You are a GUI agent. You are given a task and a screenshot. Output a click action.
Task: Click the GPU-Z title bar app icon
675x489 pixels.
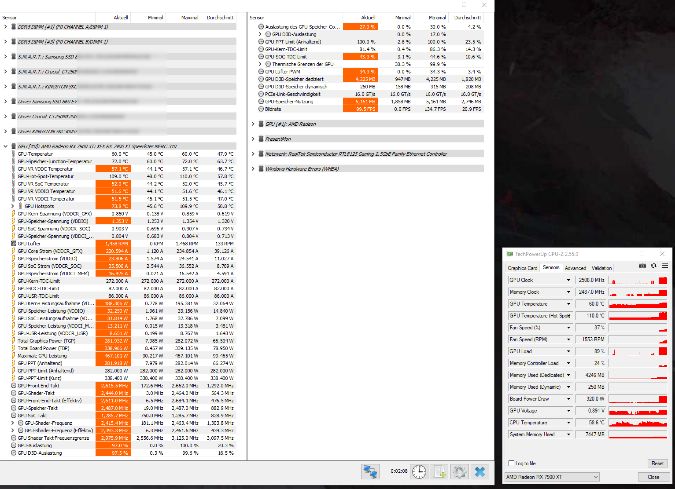pyautogui.click(x=510, y=254)
